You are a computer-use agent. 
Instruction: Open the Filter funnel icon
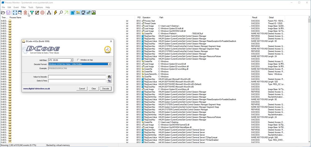point(32,13)
